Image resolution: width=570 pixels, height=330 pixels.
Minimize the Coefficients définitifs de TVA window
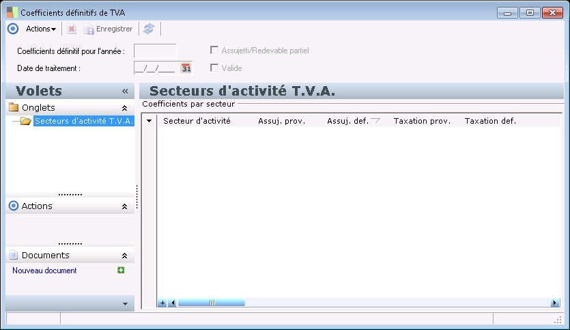(507, 13)
